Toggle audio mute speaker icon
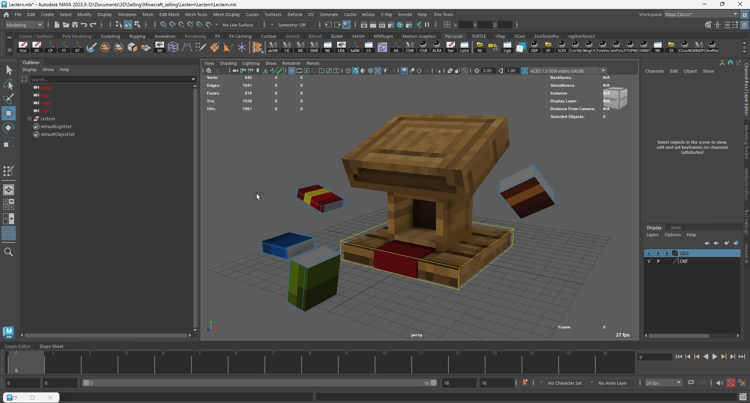Viewport: 750px width, 403px height. [720, 383]
